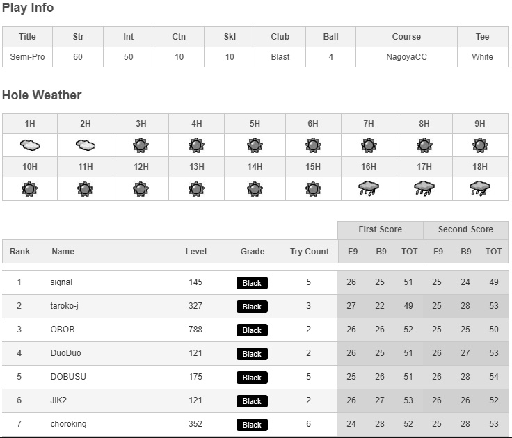Click the Black grade badge for DOBUSU
This screenshot has width=512, height=438.
click(252, 378)
